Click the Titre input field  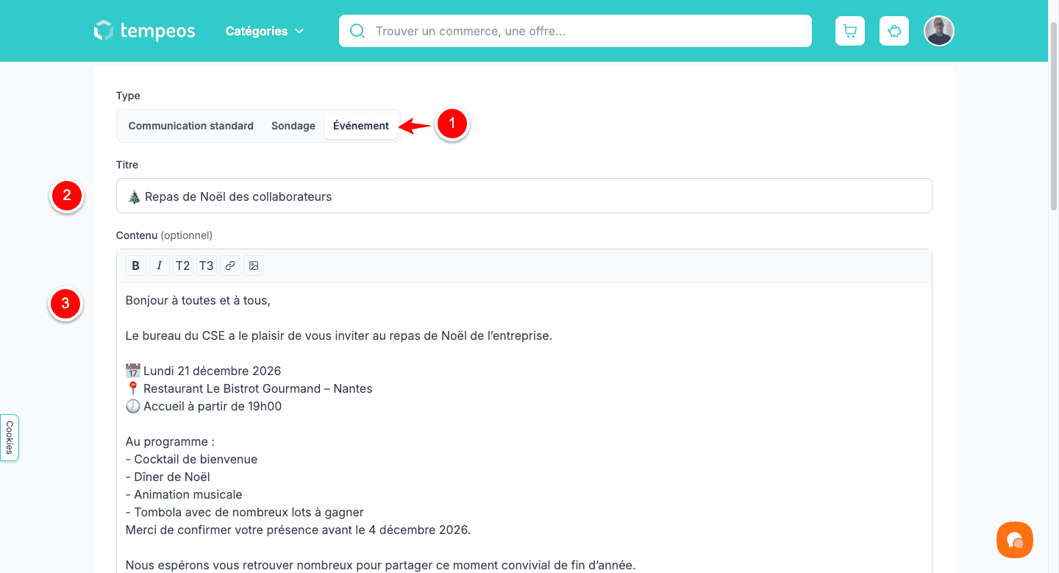coord(524,196)
